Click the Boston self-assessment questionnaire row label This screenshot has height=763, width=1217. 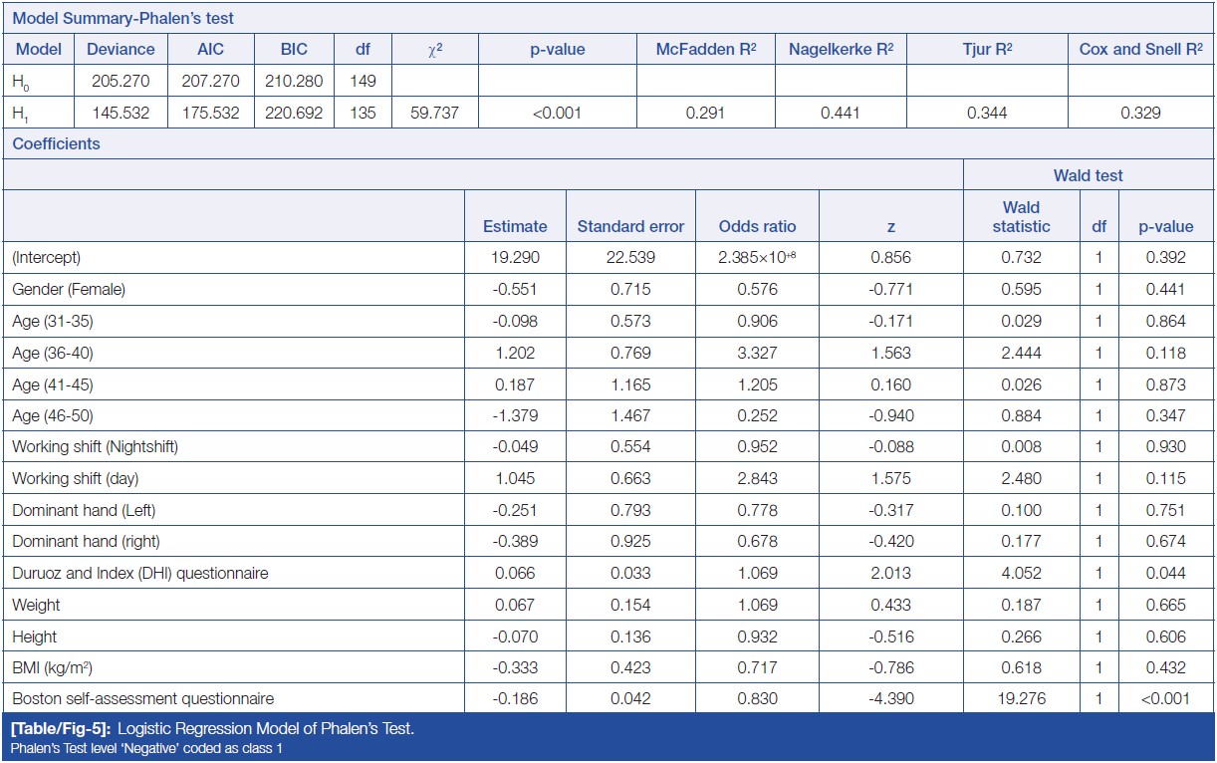[142, 698]
